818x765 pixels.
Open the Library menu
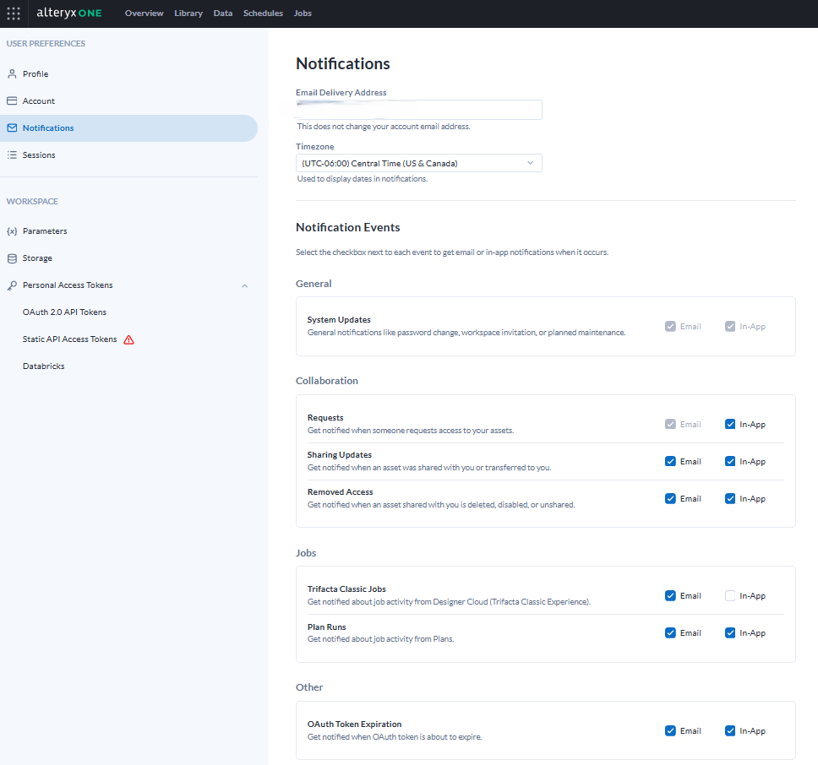[188, 14]
